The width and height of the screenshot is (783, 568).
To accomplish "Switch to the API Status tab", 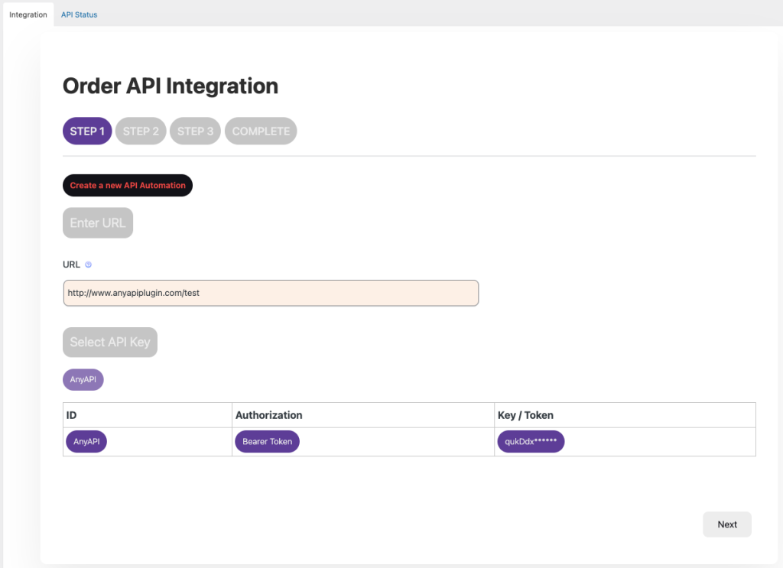I will tap(80, 15).
